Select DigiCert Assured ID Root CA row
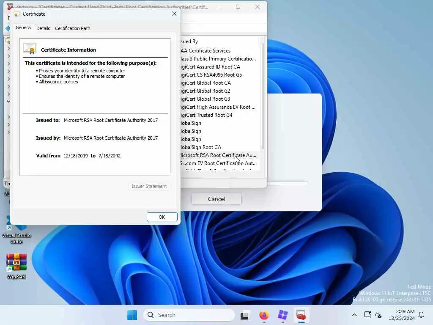433x325 pixels. coord(219,66)
